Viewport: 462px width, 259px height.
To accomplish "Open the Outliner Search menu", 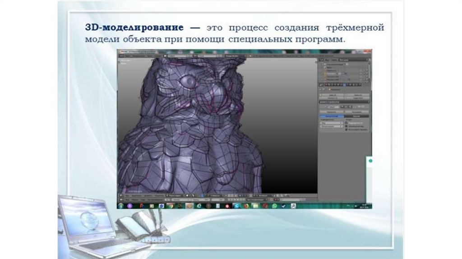I will click(334, 60).
